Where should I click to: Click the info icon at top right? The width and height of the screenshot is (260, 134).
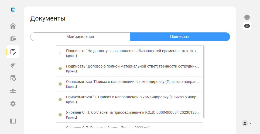pos(247,17)
